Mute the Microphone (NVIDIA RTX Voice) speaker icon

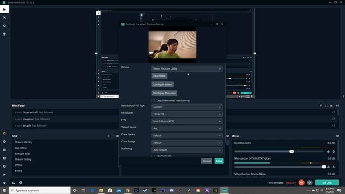328,167
